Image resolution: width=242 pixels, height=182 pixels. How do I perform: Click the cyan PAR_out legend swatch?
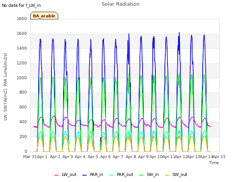click(112, 175)
